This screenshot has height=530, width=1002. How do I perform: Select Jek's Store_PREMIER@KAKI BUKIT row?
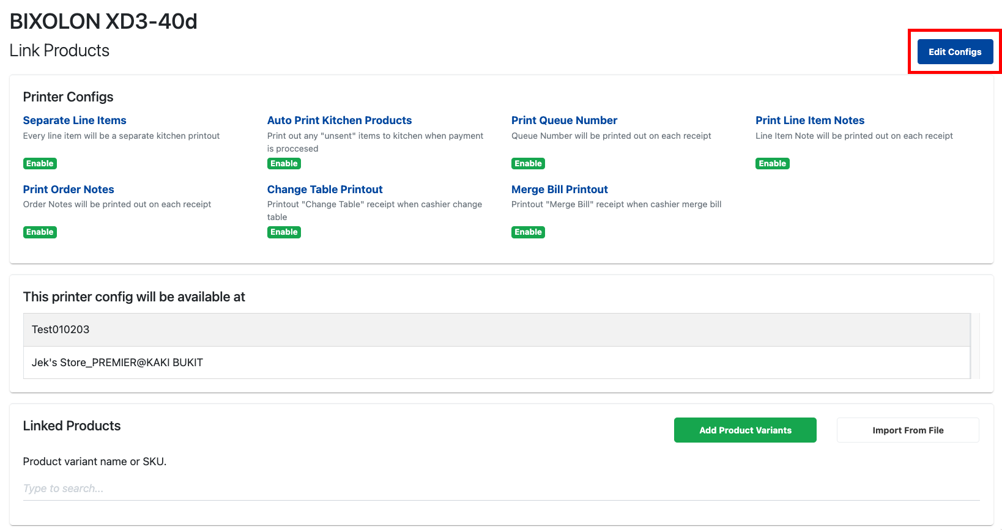point(495,363)
